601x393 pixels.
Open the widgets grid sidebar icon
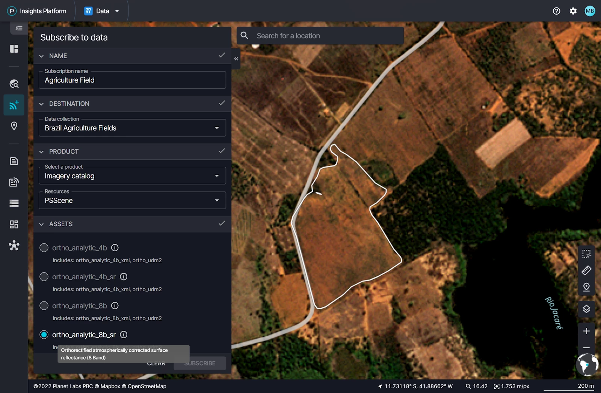coord(14,224)
